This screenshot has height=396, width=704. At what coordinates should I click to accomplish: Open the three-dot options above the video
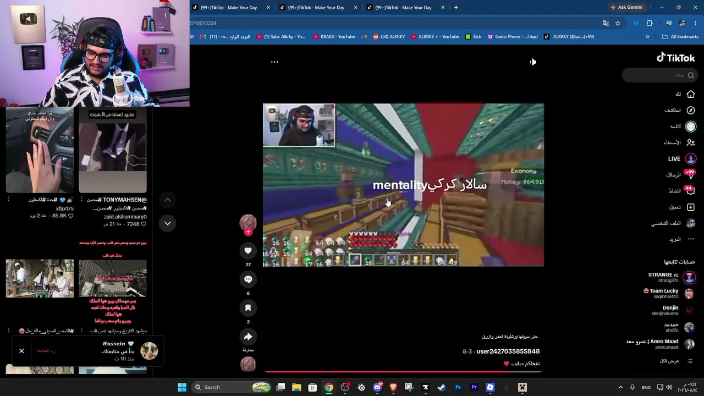coord(274,62)
